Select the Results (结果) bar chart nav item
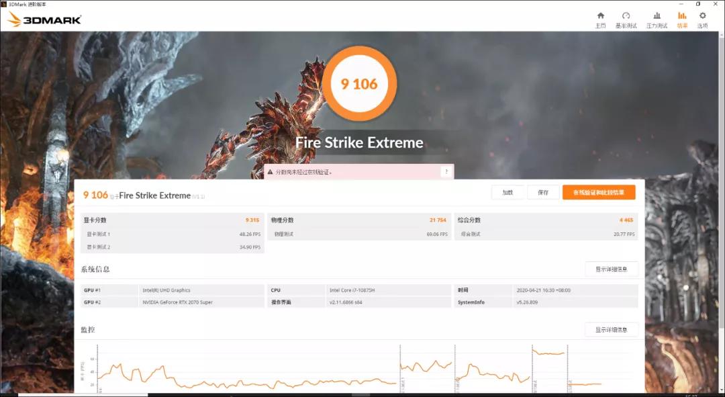Screen dimensions: 725x397 coord(682,20)
